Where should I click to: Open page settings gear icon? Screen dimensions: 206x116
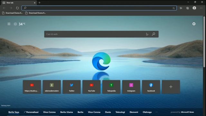click(194, 24)
